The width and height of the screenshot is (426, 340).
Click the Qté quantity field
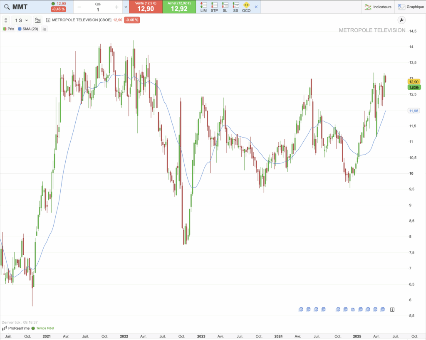98,7
